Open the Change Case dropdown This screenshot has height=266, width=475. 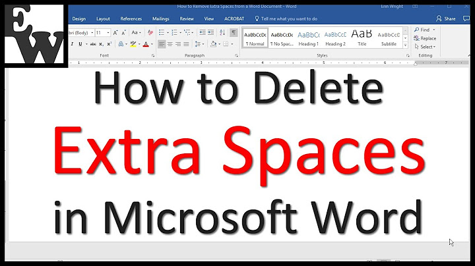[x=137, y=33]
